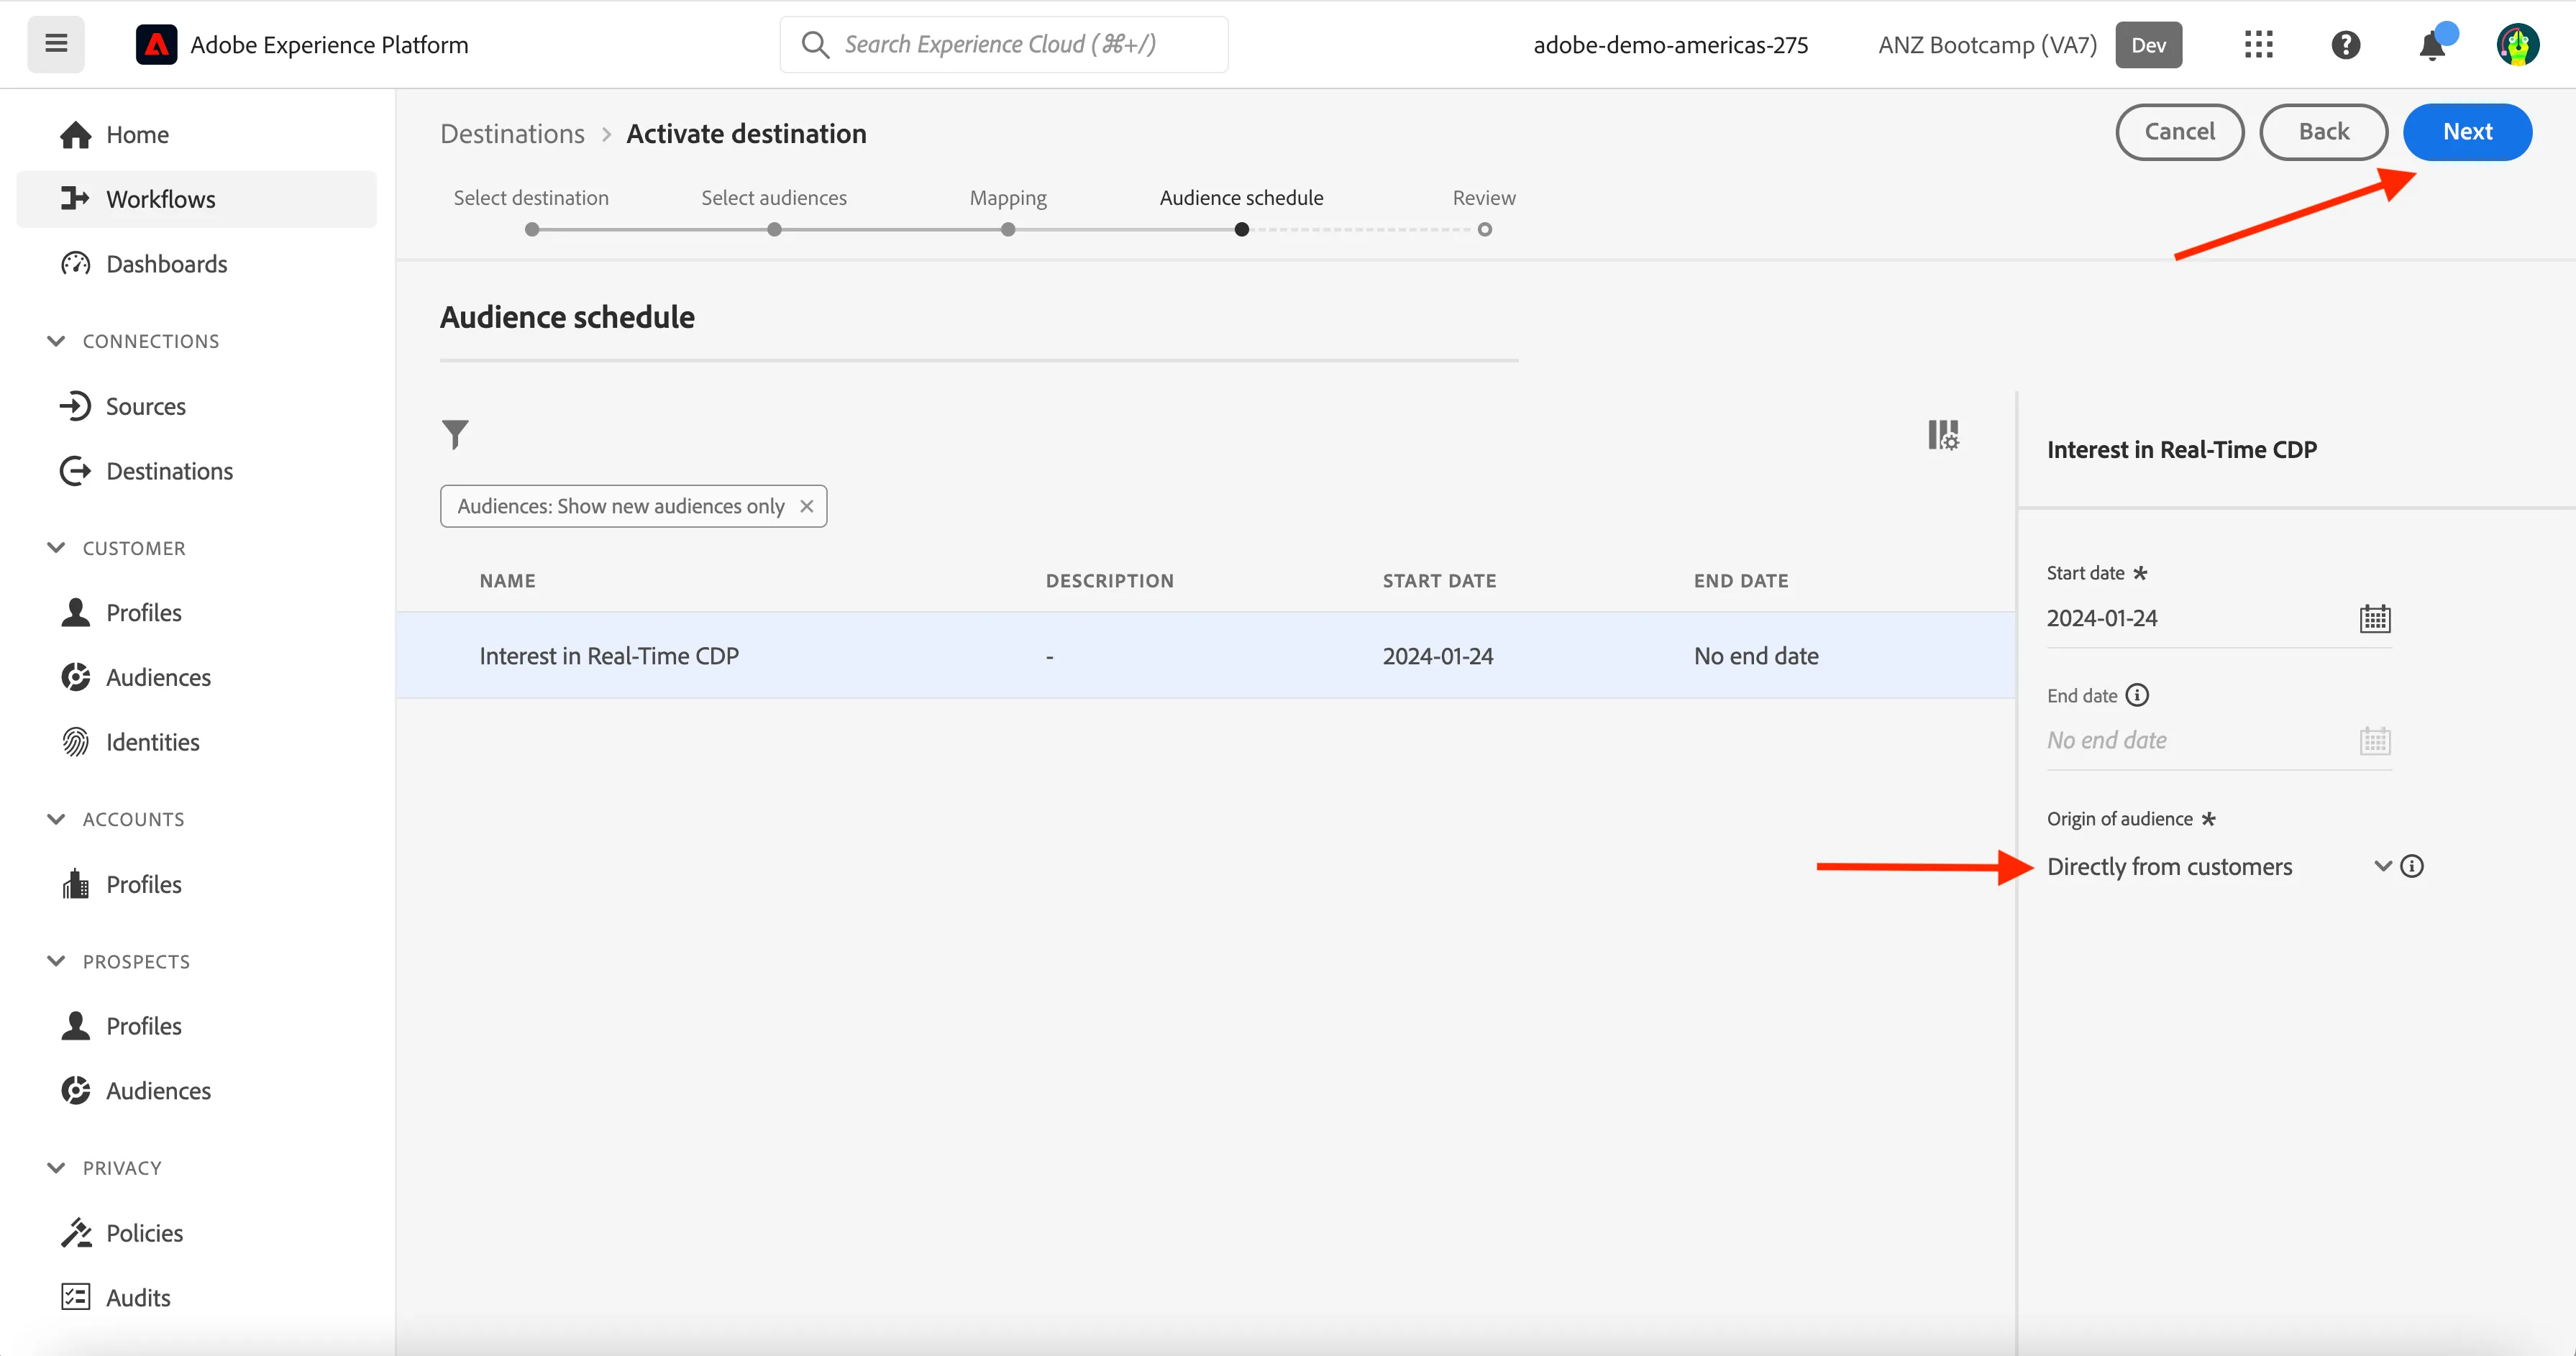Click Destinations breadcrumb link
Viewport: 2576px width, 1356px height.
pos(512,134)
